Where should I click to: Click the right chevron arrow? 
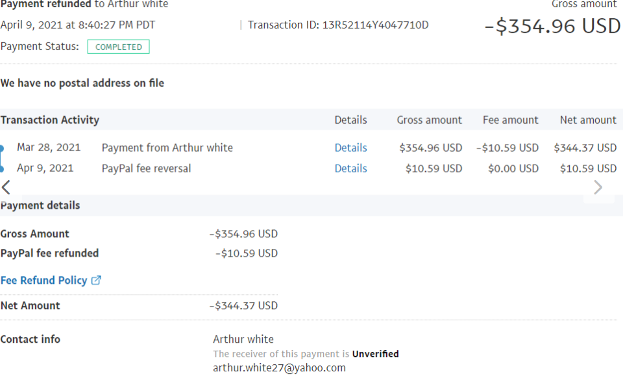[x=598, y=188]
